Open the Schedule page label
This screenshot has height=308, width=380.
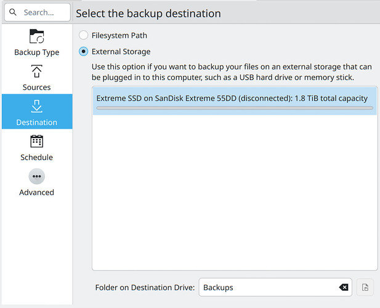(x=36, y=158)
